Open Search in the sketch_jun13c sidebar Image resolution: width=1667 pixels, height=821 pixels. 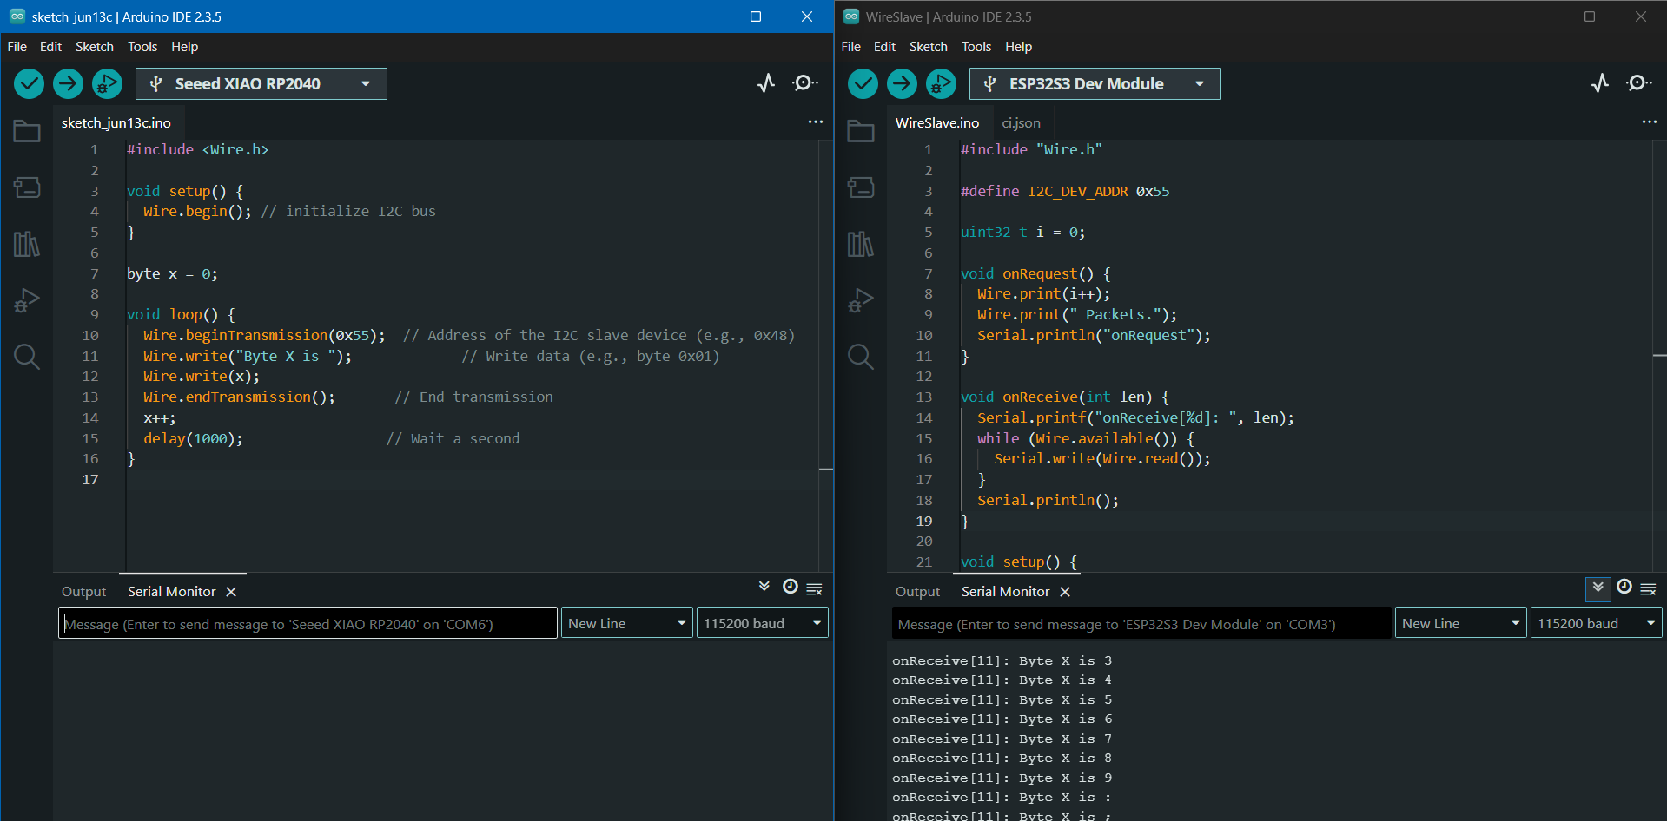pyautogui.click(x=27, y=357)
